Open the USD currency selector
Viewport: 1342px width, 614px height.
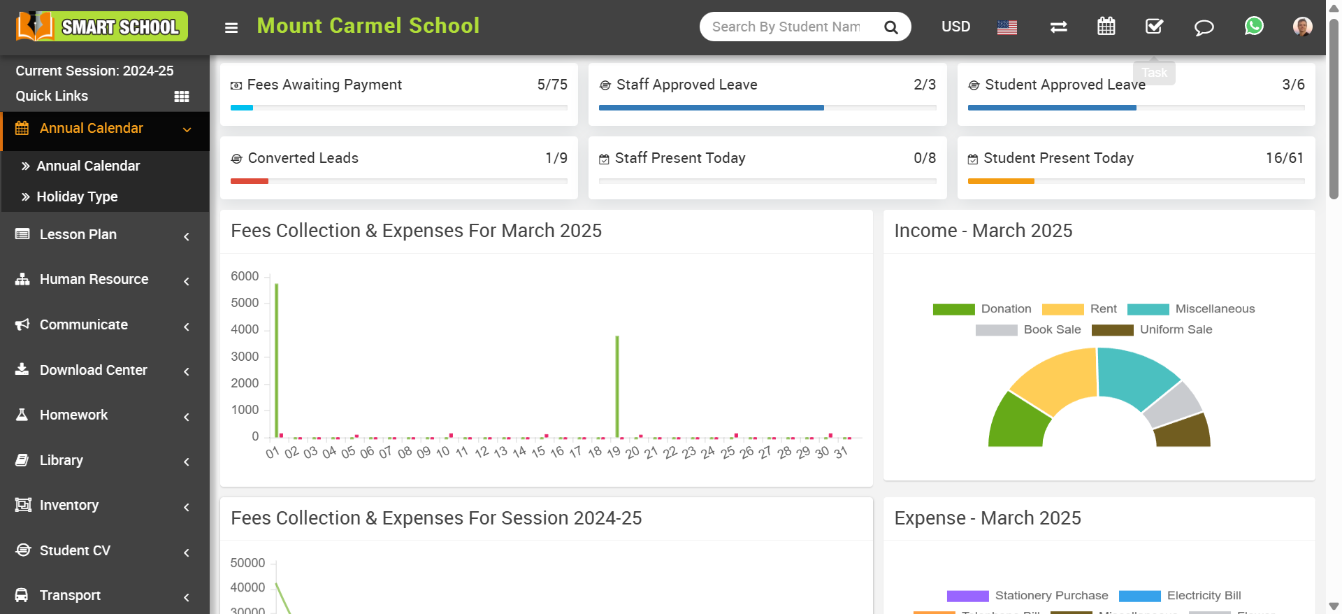pyautogui.click(x=955, y=27)
